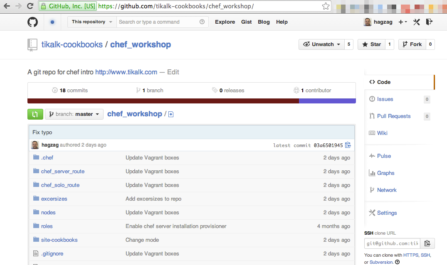The height and width of the screenshot is (265, 447).
Task: Click the GitHub Octocat logo
Action: point(32,22)
